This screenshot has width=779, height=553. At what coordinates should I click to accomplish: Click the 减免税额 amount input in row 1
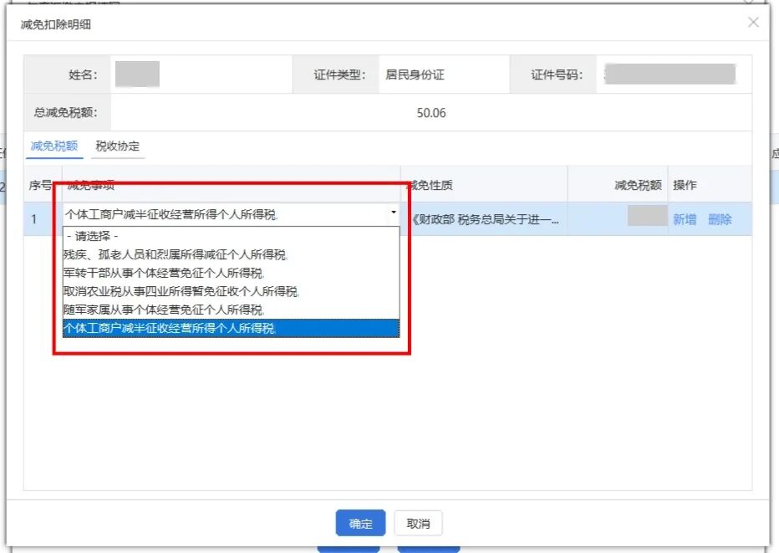coord(647,217)
